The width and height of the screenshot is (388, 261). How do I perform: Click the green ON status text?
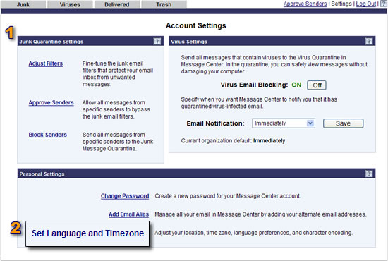[x=296, y=85]
